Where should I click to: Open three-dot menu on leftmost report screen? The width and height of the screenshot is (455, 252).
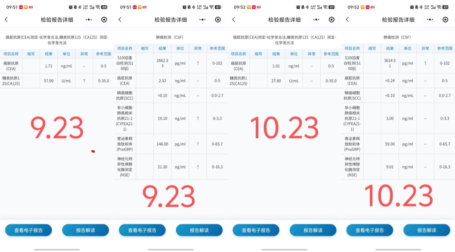89,20
